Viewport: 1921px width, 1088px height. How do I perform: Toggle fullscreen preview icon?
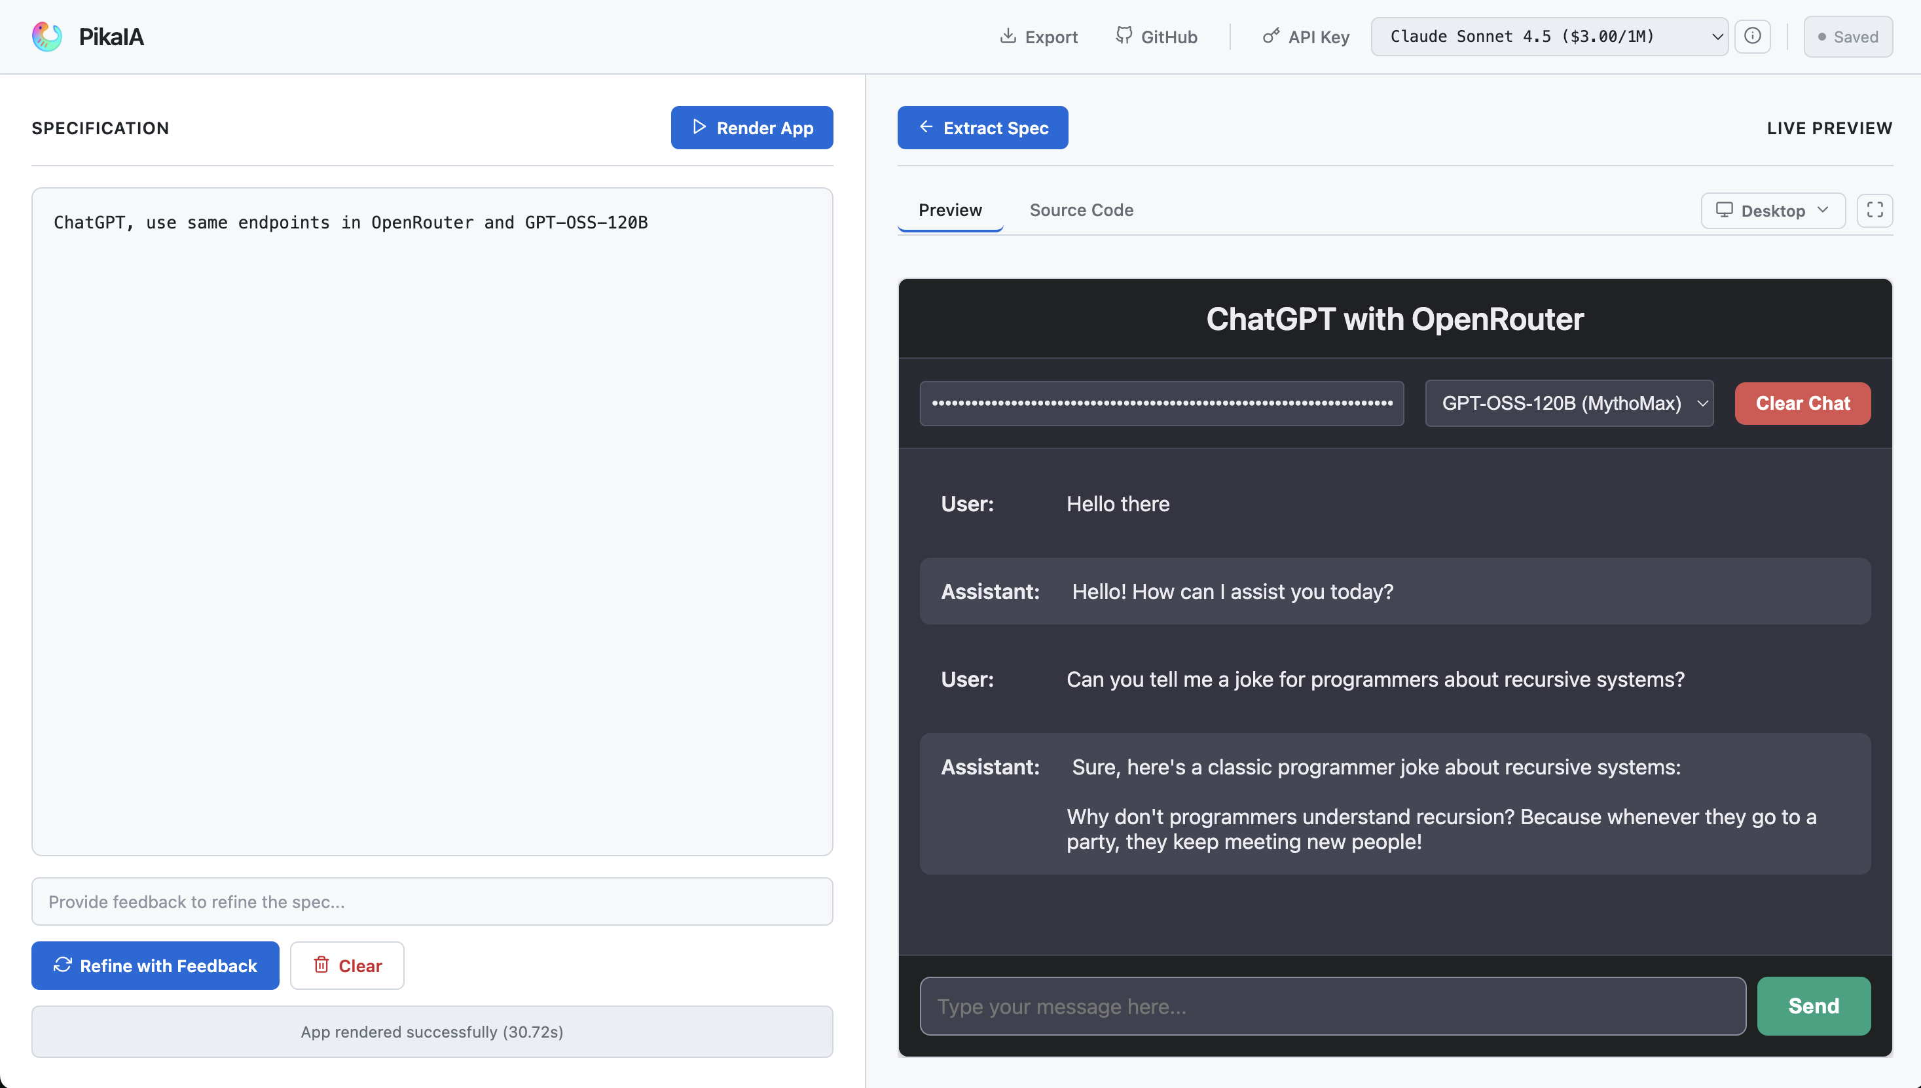pyautogui.click(x=1874, y=210)
